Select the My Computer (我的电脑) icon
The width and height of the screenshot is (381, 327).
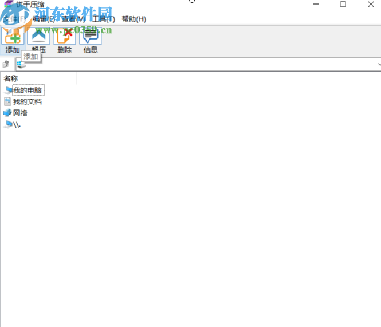tap(8, 90)
